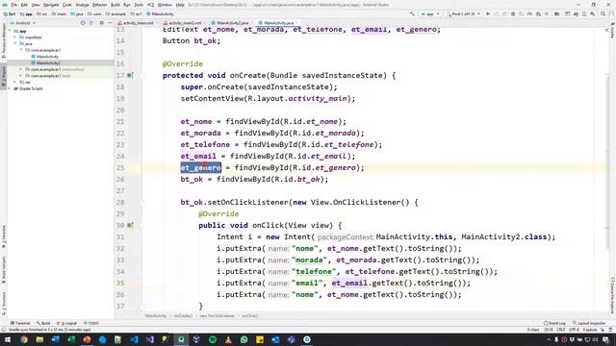616x346 pixels.
Task: Open the Build menu
Action: (115, 5)
